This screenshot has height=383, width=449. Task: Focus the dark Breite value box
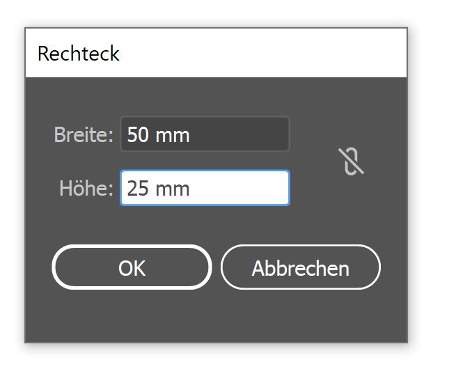[205, 134]
